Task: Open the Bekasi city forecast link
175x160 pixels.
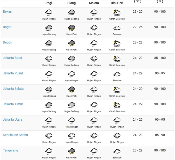Action: [8, 12]
